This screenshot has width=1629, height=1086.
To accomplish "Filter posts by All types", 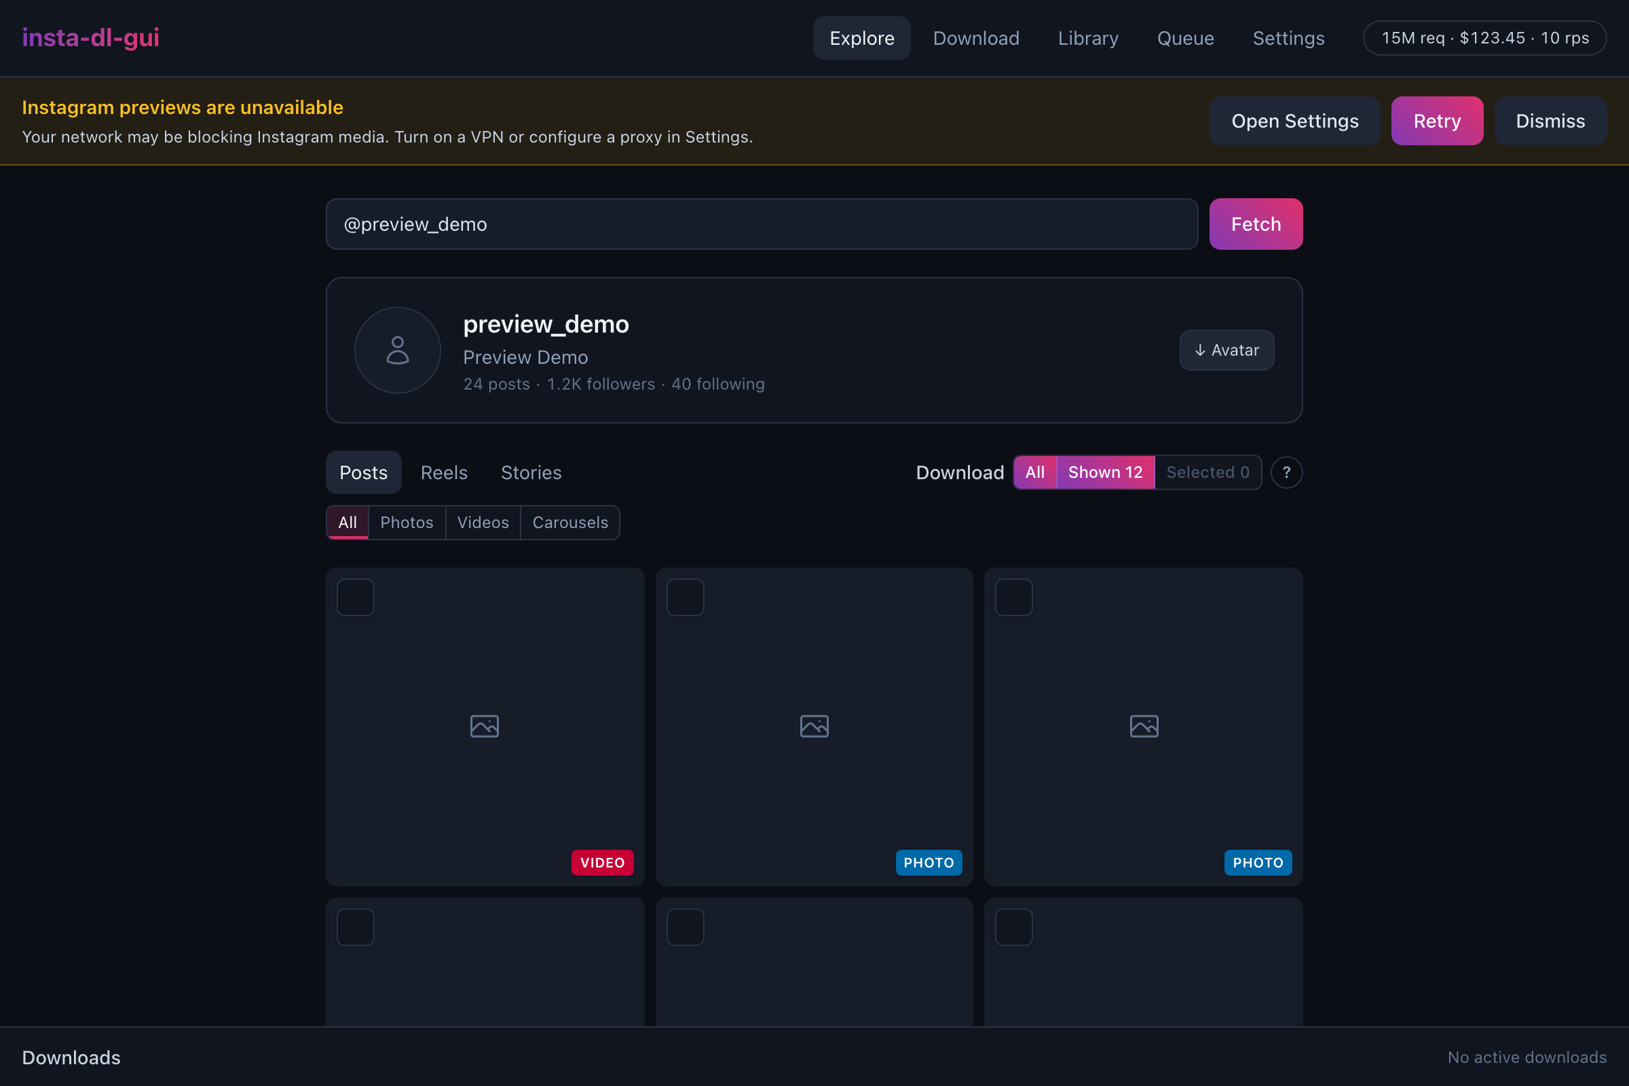I will tap(348, 522).
